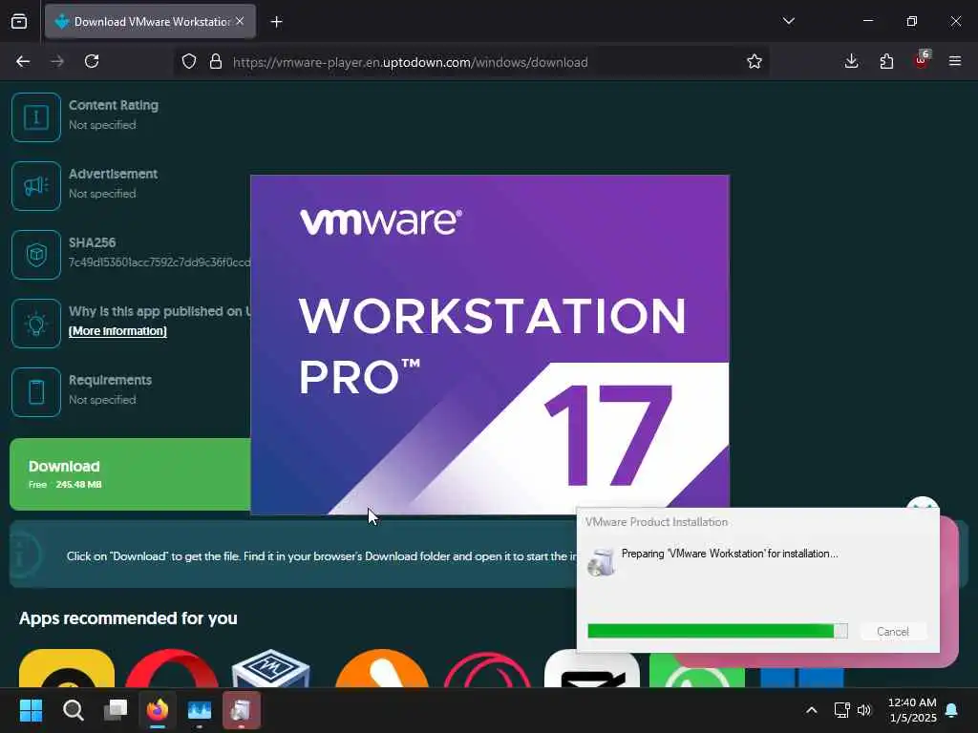This screenshot has height=733, width=978.
Task: Click the VMware installer taskbar icon
Action: tap(242, 710)
